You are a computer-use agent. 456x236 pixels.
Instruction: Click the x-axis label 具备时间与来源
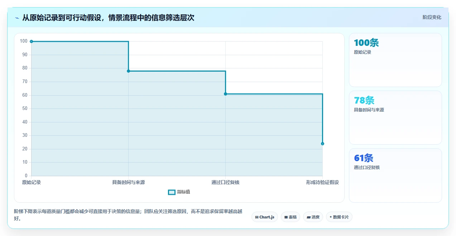pos(129,182)
